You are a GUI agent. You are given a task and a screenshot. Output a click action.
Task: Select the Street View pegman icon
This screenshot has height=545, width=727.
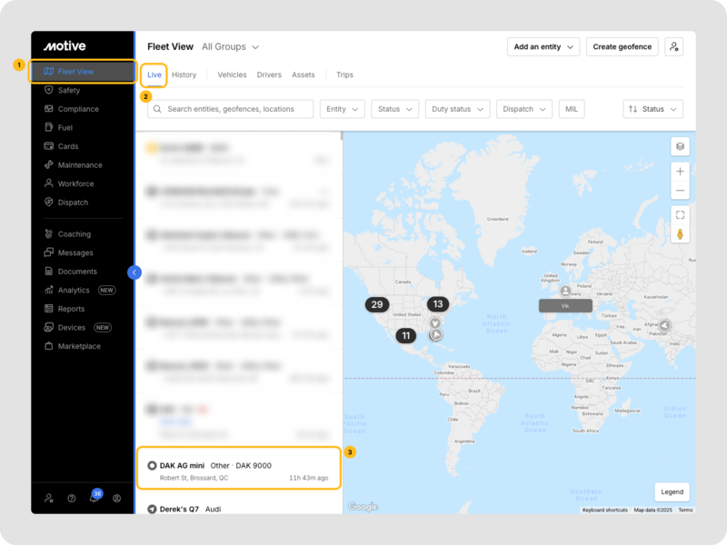point(680,234)
